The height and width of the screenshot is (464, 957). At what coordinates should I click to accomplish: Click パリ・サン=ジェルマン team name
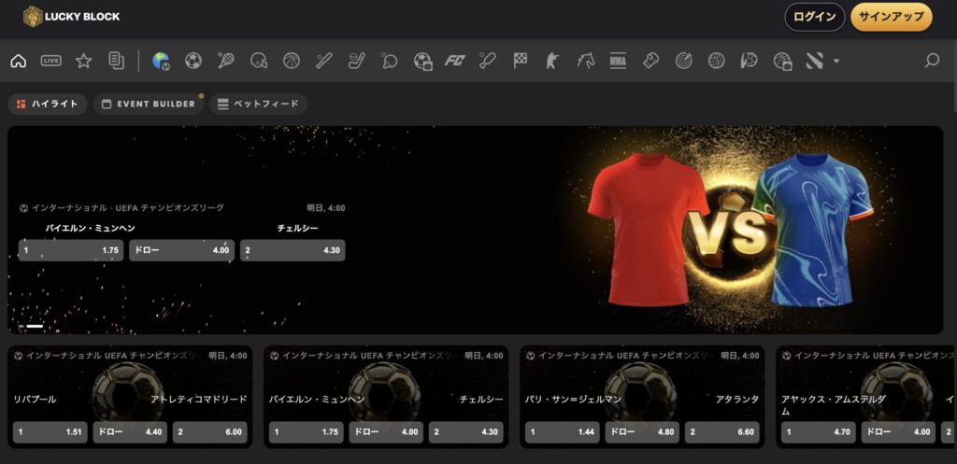[573, 400]
